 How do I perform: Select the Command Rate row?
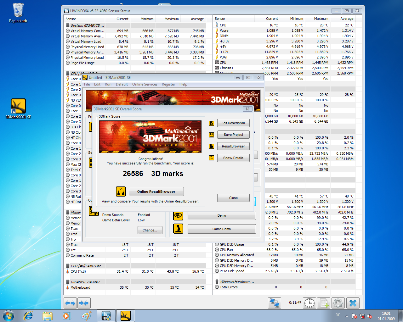point(135,255)
